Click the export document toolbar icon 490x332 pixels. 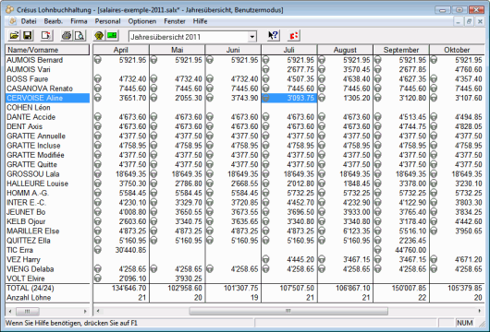click(x=46, y=36)
